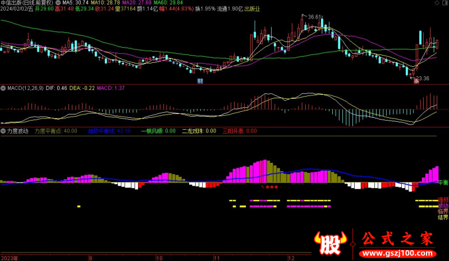Select the MA5: 30.74 label

[x=75, y=3]
